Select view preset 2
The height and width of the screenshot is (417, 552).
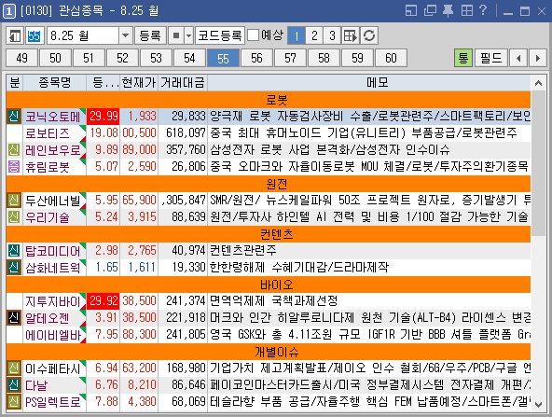314,35
